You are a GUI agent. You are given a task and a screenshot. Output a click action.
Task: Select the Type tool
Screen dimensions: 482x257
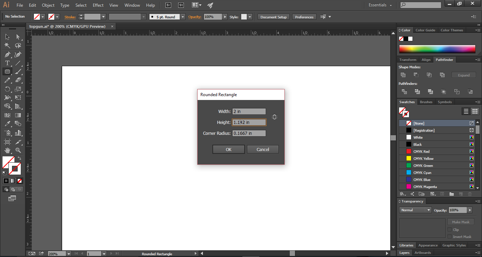(7, 63)
